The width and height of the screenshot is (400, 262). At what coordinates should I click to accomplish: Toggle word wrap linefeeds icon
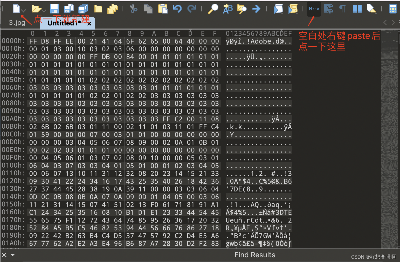[328, 9]
